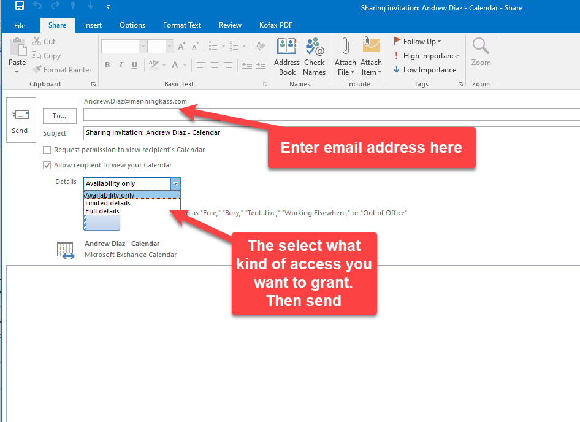Open the font size dropdown

169,47
